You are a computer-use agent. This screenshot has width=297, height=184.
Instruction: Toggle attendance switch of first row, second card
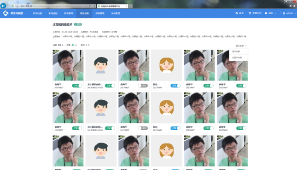[110, 86]
